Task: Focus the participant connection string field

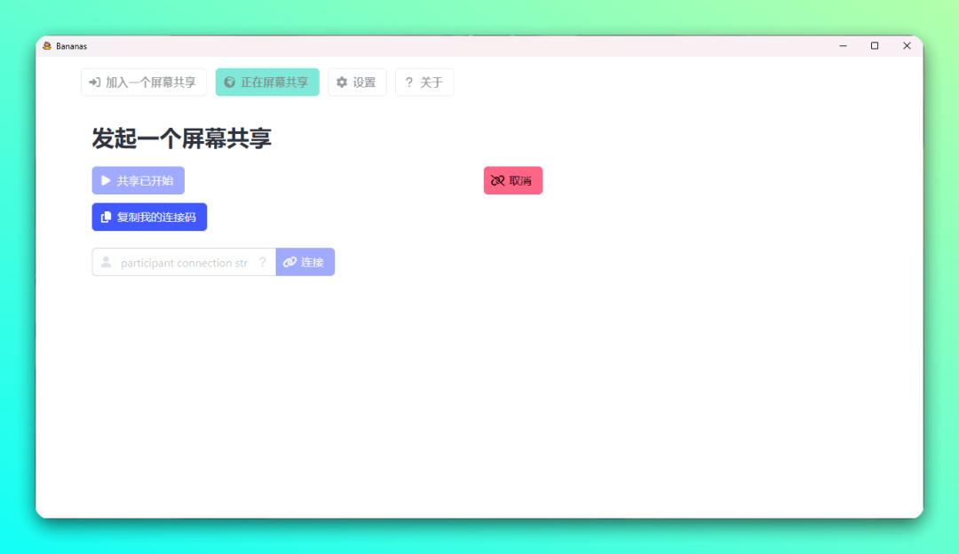Action: [x=184, y=263]
